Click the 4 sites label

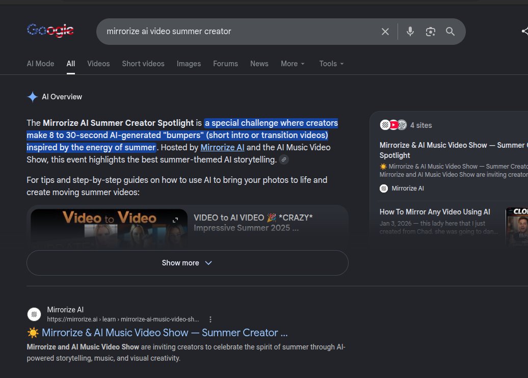(x=421, y=125)
